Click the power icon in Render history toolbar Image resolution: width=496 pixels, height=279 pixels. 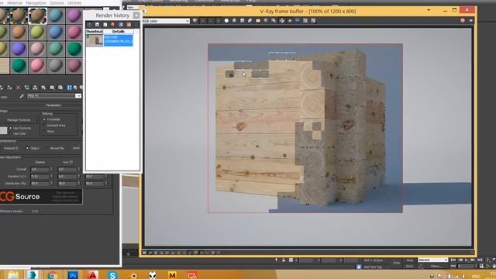click(x=90, y=25)
